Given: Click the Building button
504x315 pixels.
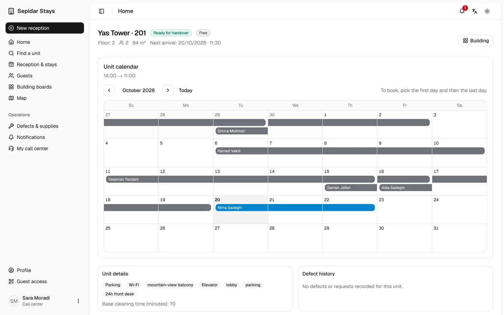Looking at the screenshot, I should click(x=476, y=40).
